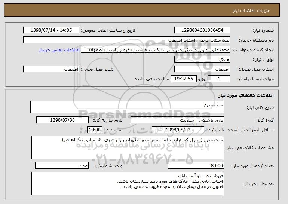Click the quantity field 8,000
This screenshot has height=204, width=288.
[x=196, y=166]
